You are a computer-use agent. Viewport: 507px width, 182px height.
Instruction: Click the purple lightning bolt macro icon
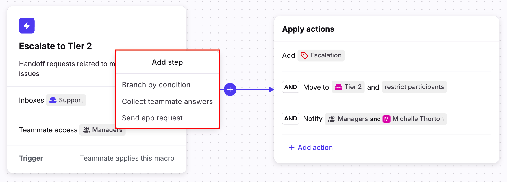(27, 26)
